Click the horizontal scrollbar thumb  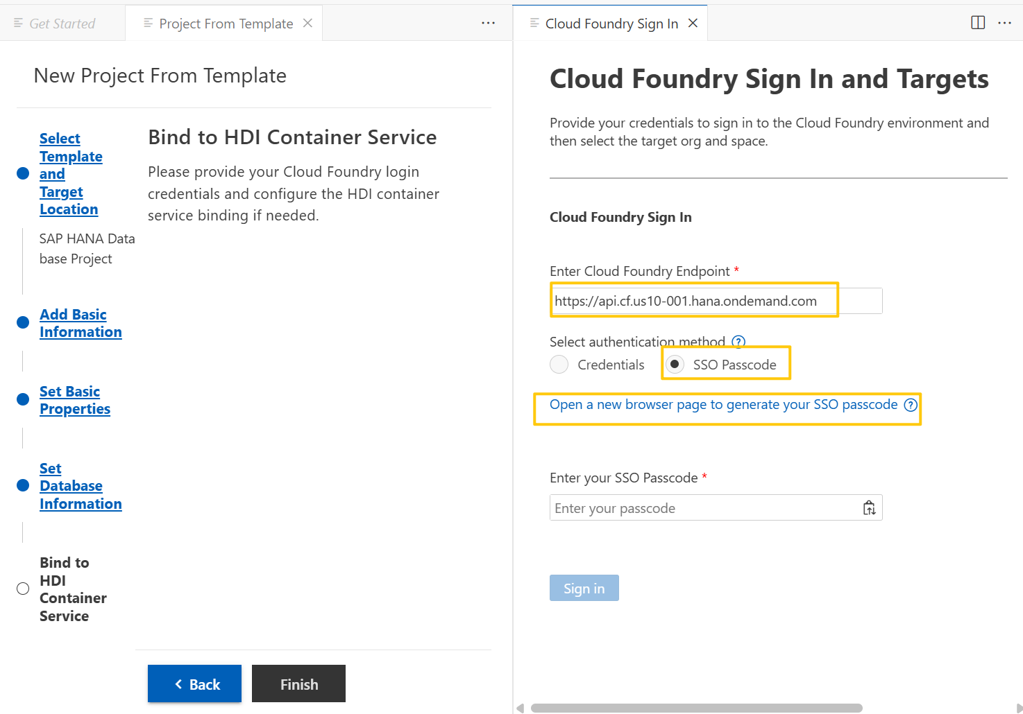point(696,708)
